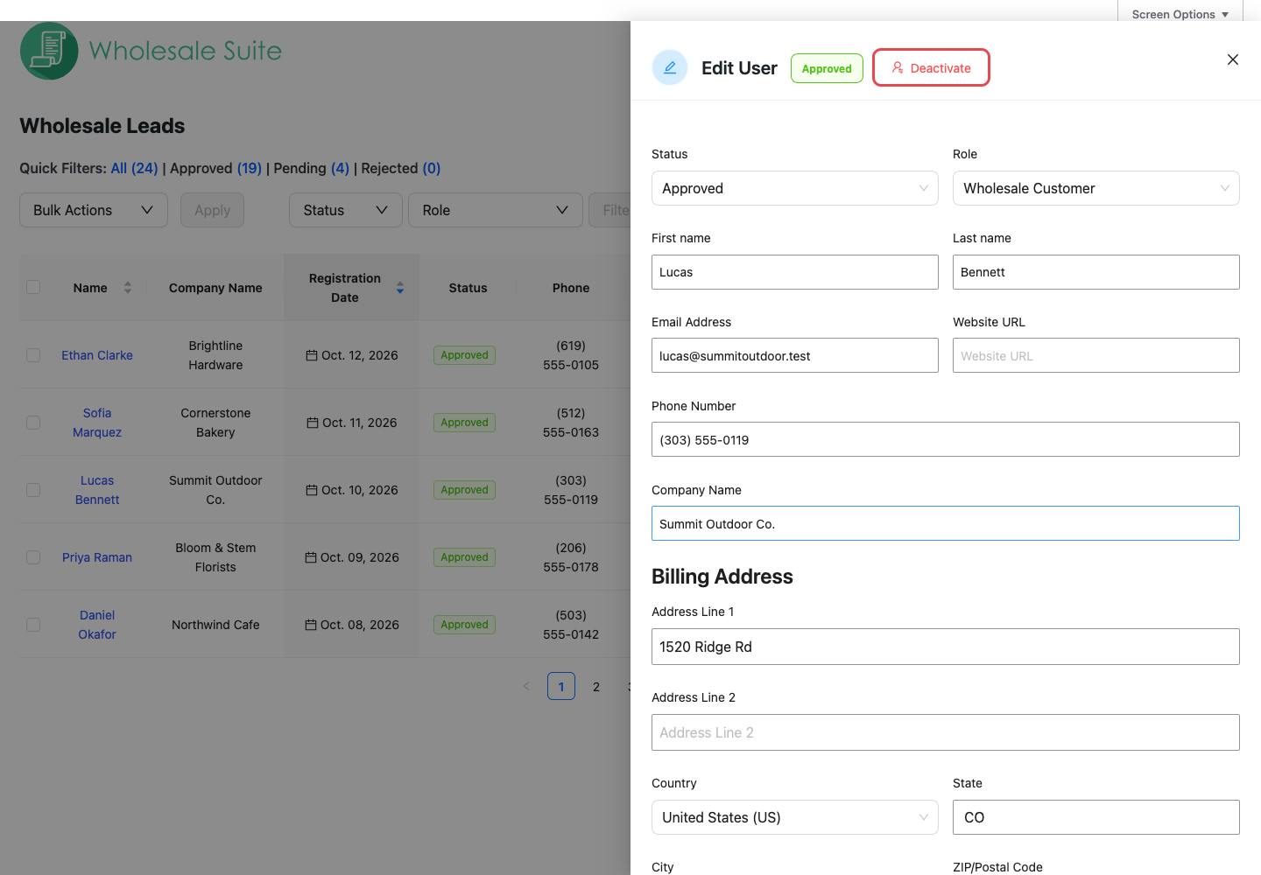This screenshot has width=1261, height=875.
Task: Open the Approved status dropdown in Edit User
Action: tap(795, 188)
